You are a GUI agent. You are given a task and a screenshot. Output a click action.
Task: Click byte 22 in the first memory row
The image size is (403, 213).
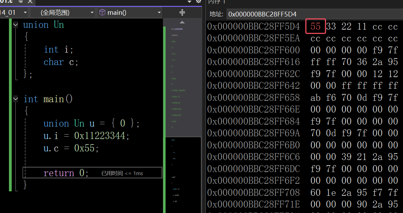click(347, 26)
